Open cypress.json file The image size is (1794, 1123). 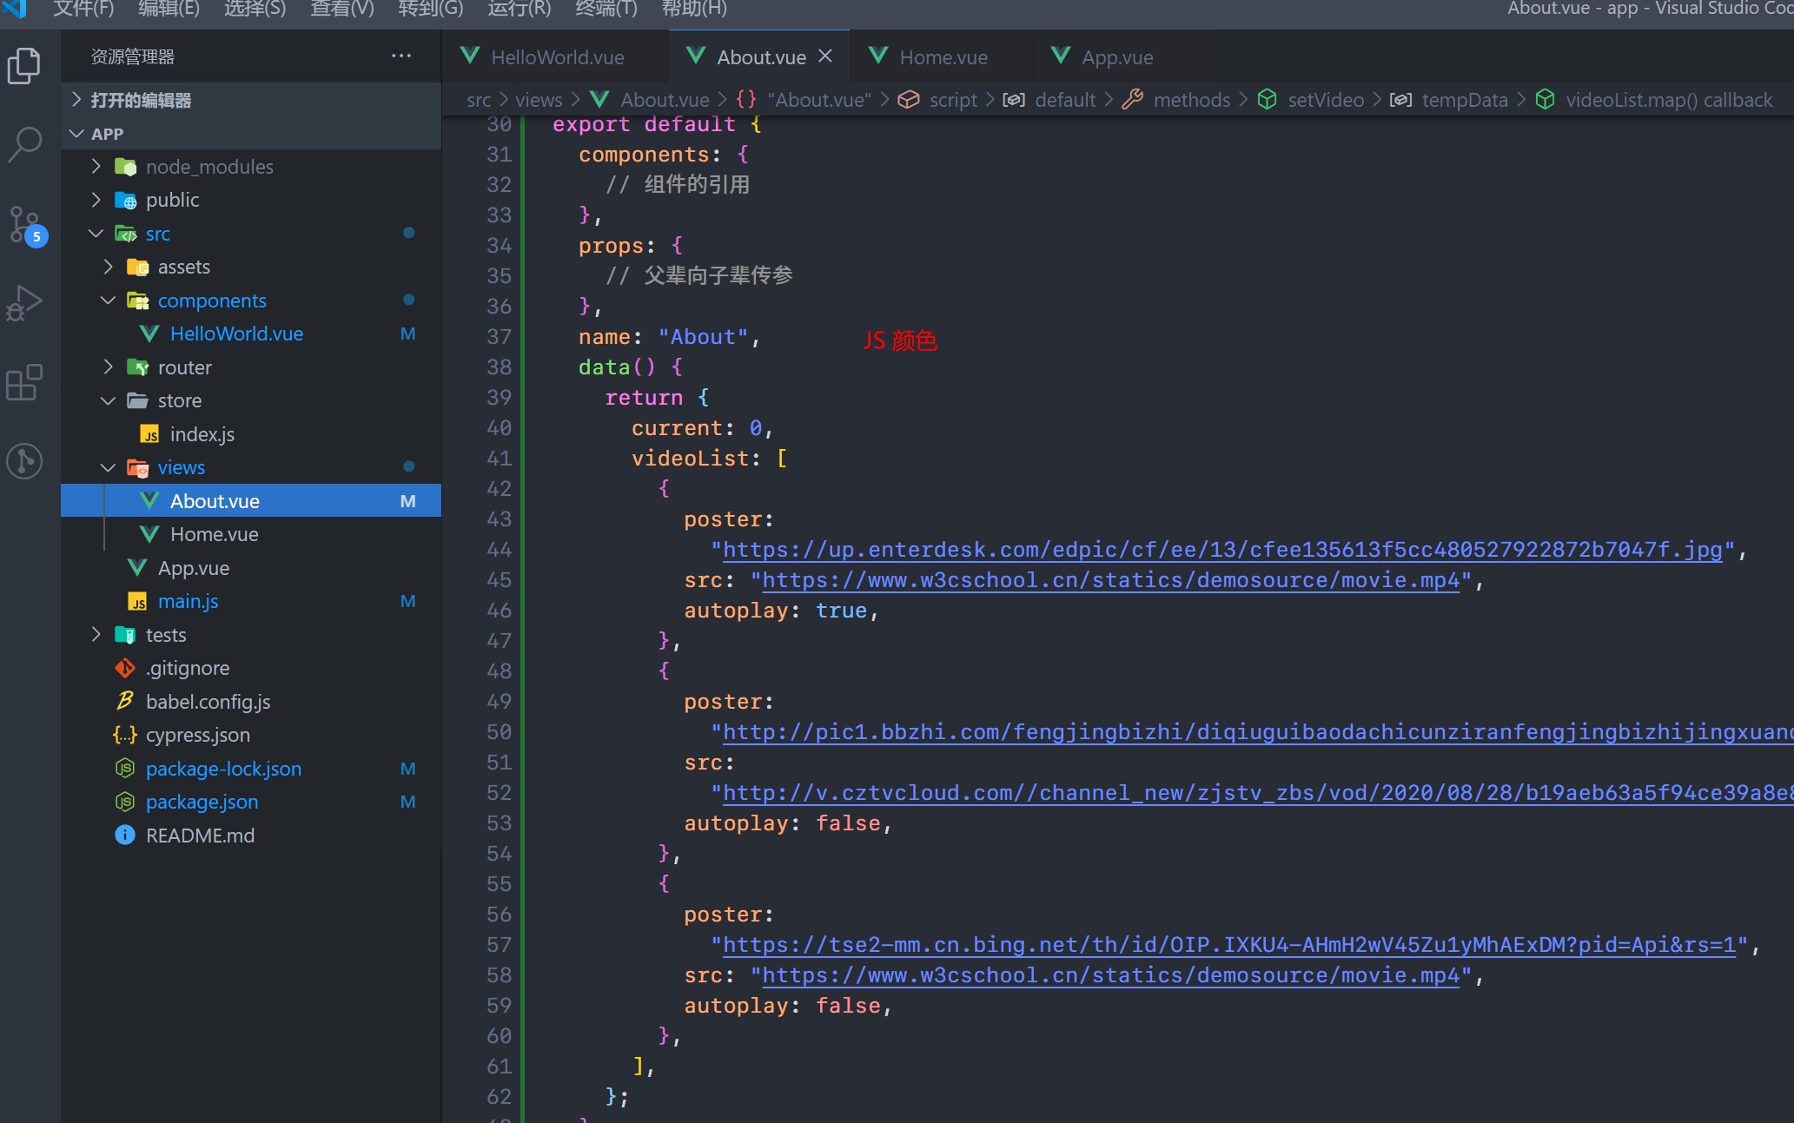pyautogui.click(x=251, y=735)
